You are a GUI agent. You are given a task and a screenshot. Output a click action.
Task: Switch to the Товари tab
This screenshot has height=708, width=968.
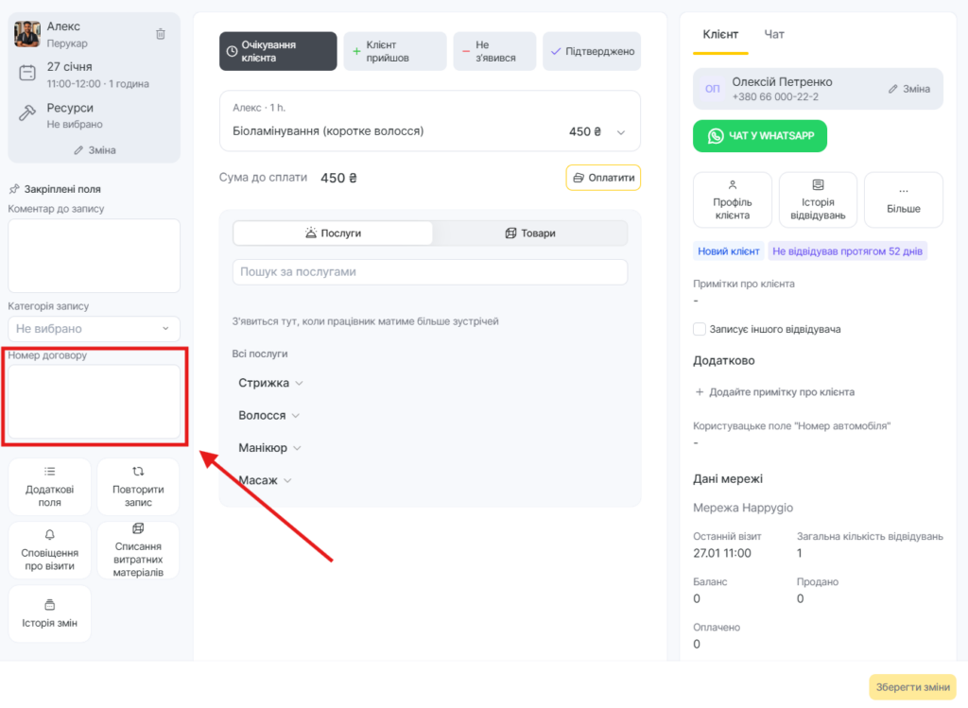(530, 233)
